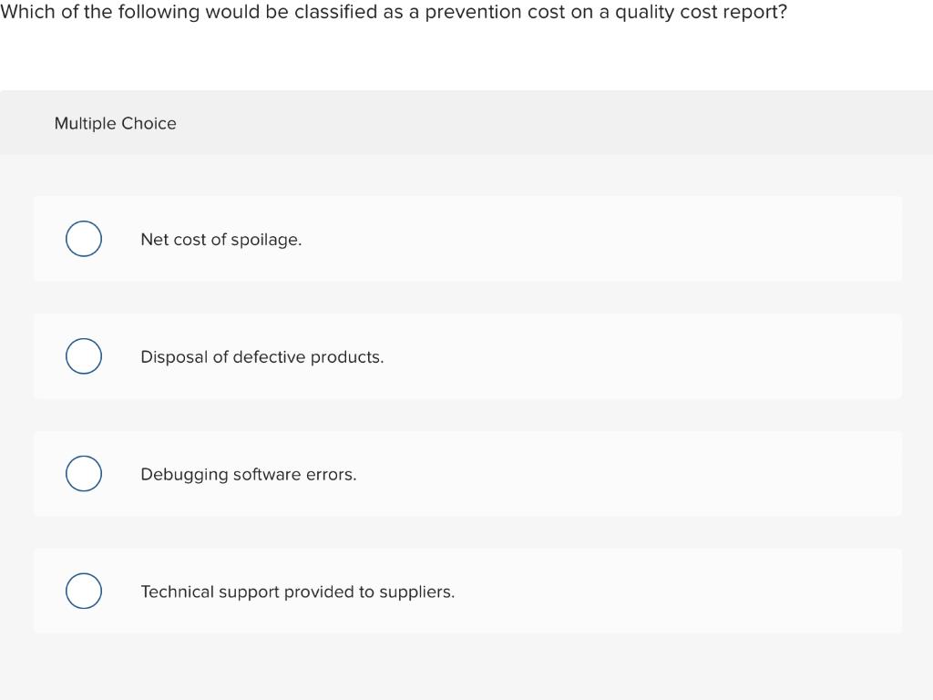Click empty space in the Multiple Choice header bar
This screenshot has width=933, height=700.
coord(536,123)
